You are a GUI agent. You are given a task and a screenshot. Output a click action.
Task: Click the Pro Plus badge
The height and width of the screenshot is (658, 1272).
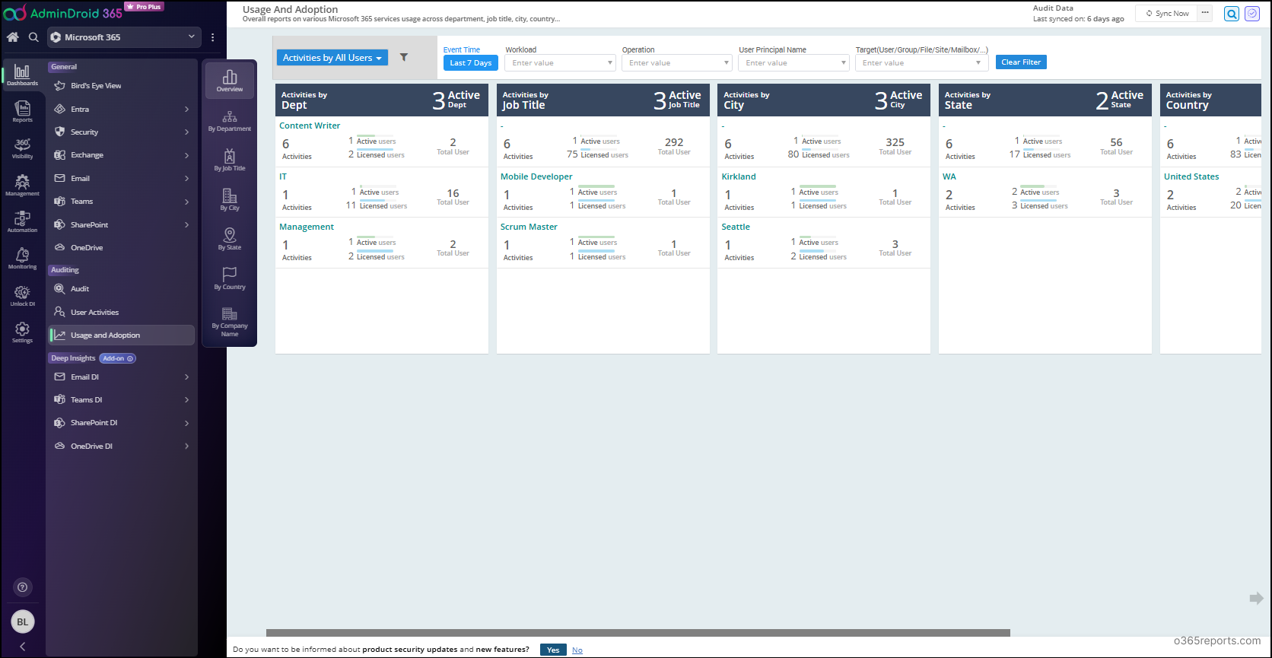[x=145, y=7]
